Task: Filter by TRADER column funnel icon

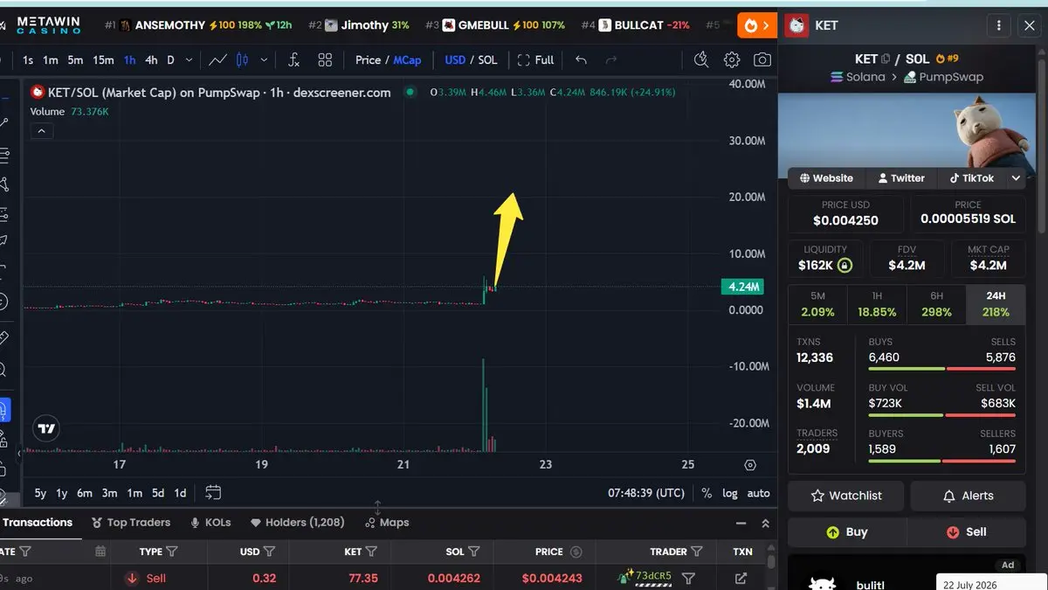Action: tap(697, 552)
